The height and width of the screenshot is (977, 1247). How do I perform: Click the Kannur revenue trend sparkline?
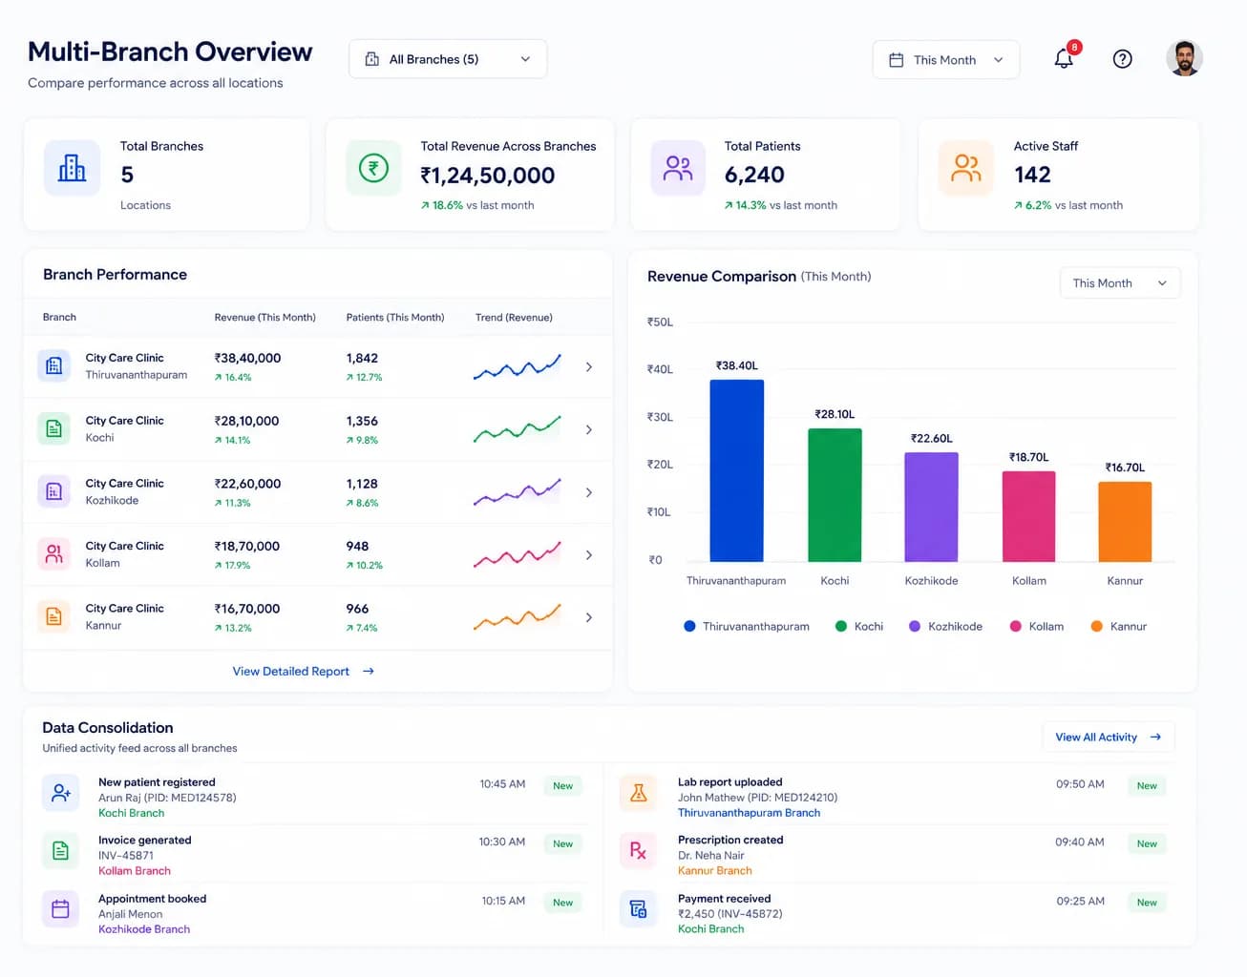(x=517, y=617)
